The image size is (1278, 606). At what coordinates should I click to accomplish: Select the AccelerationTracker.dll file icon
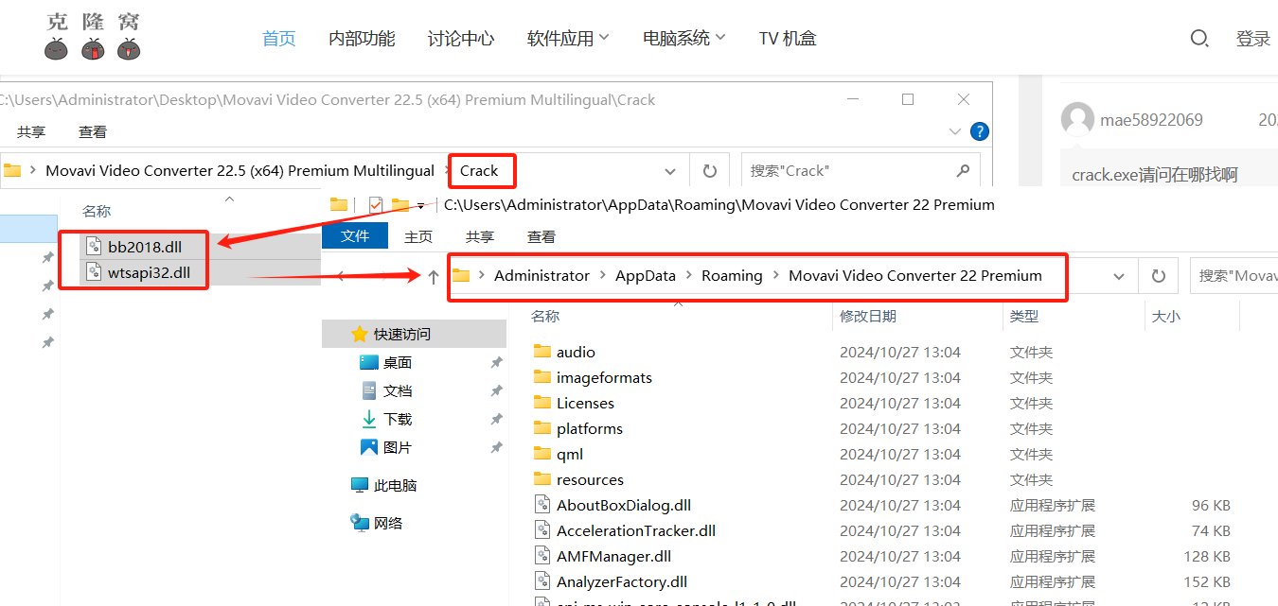542,530
